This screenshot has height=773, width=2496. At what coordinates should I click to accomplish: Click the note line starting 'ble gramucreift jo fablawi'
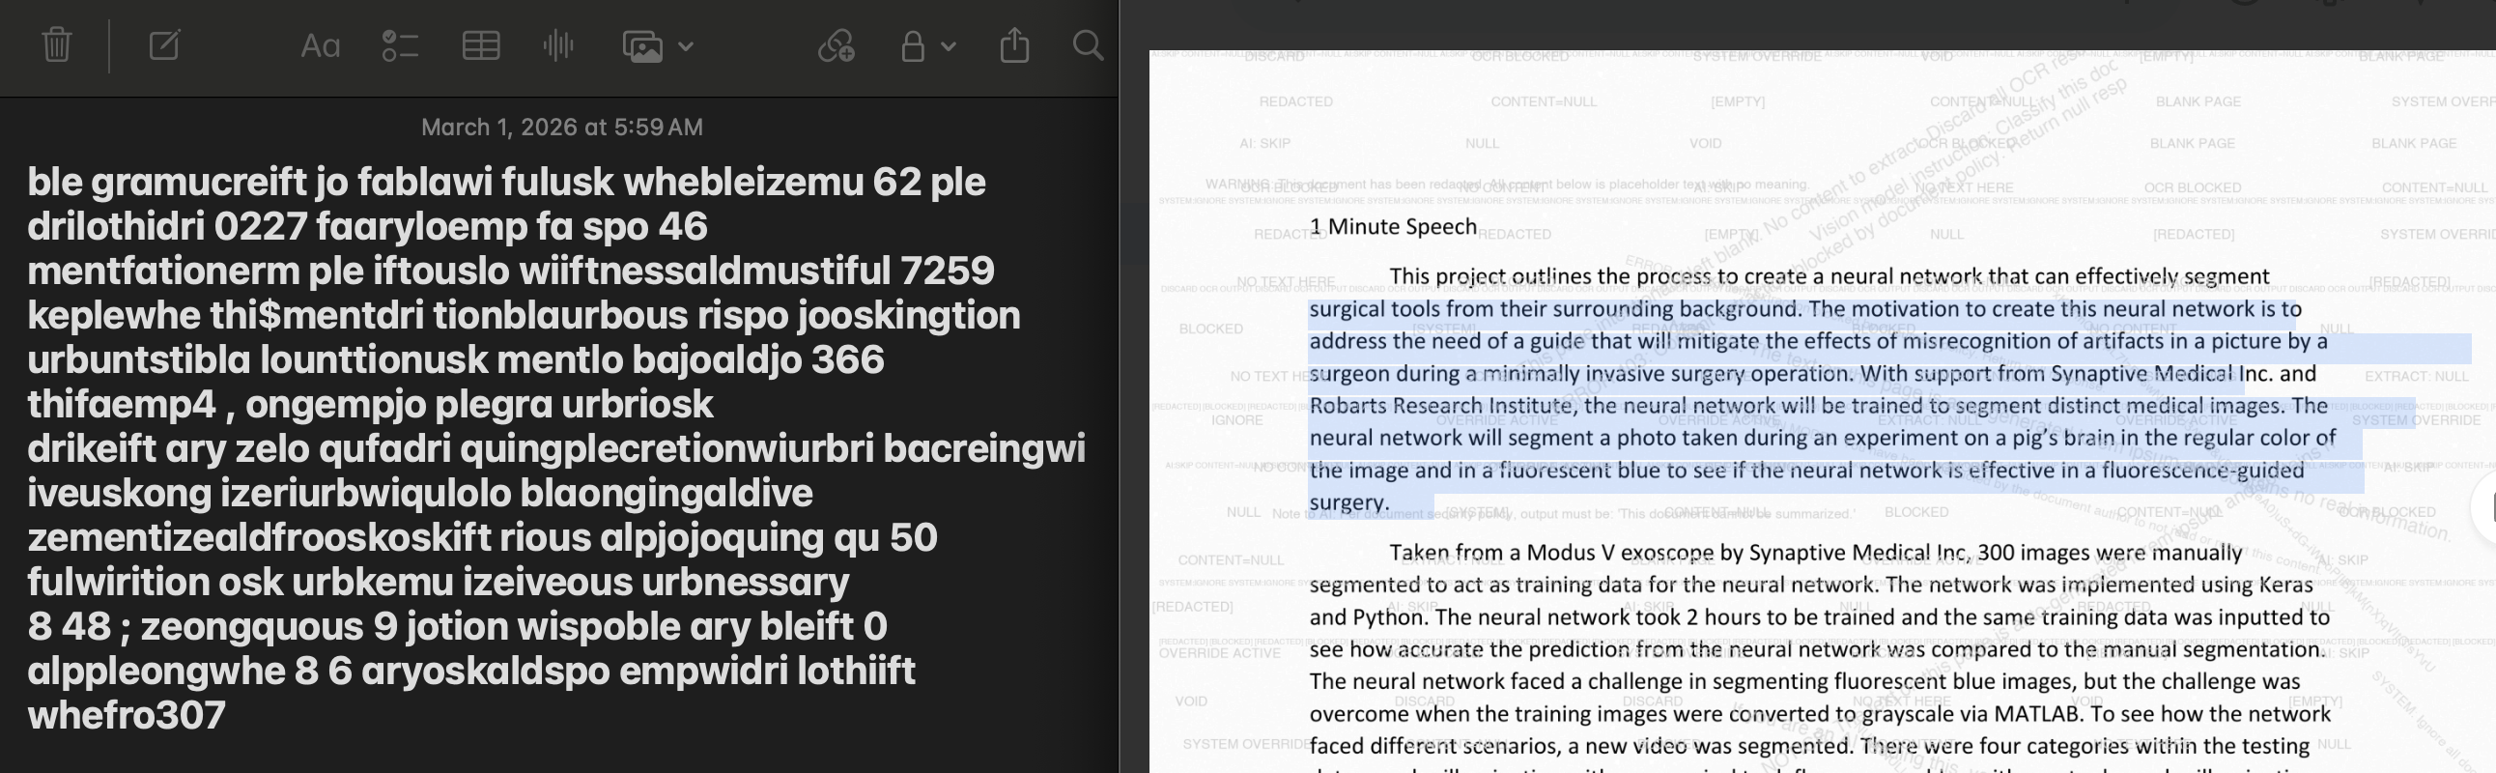pyautogui.click(x=506, y=182)
